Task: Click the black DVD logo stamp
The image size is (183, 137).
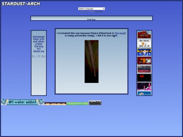Action: (x=144, y=78)
